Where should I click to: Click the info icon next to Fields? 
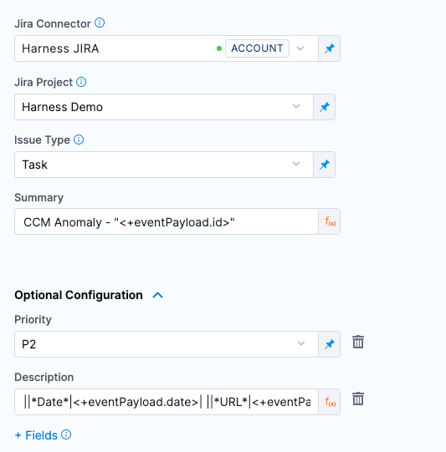(x=66, y=434)
